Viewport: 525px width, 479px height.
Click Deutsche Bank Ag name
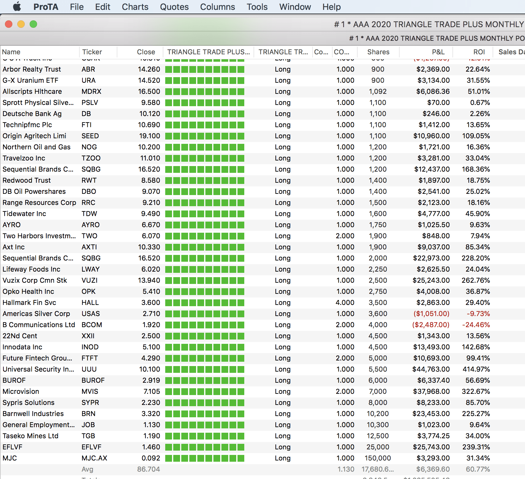(32, 114)
